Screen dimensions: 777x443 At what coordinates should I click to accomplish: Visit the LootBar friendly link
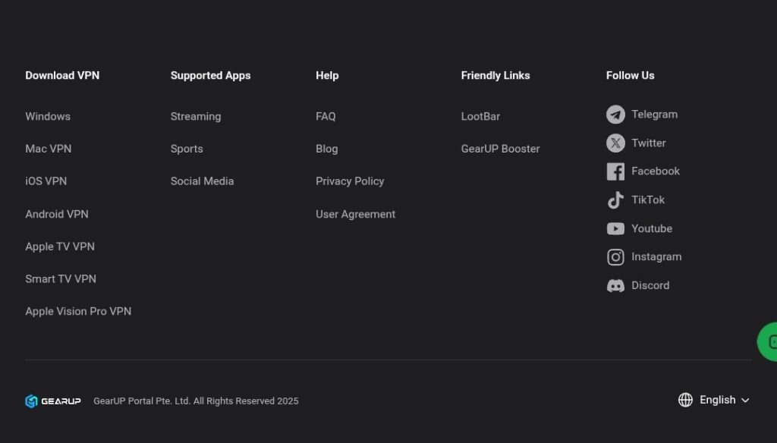tap(480, 116)
